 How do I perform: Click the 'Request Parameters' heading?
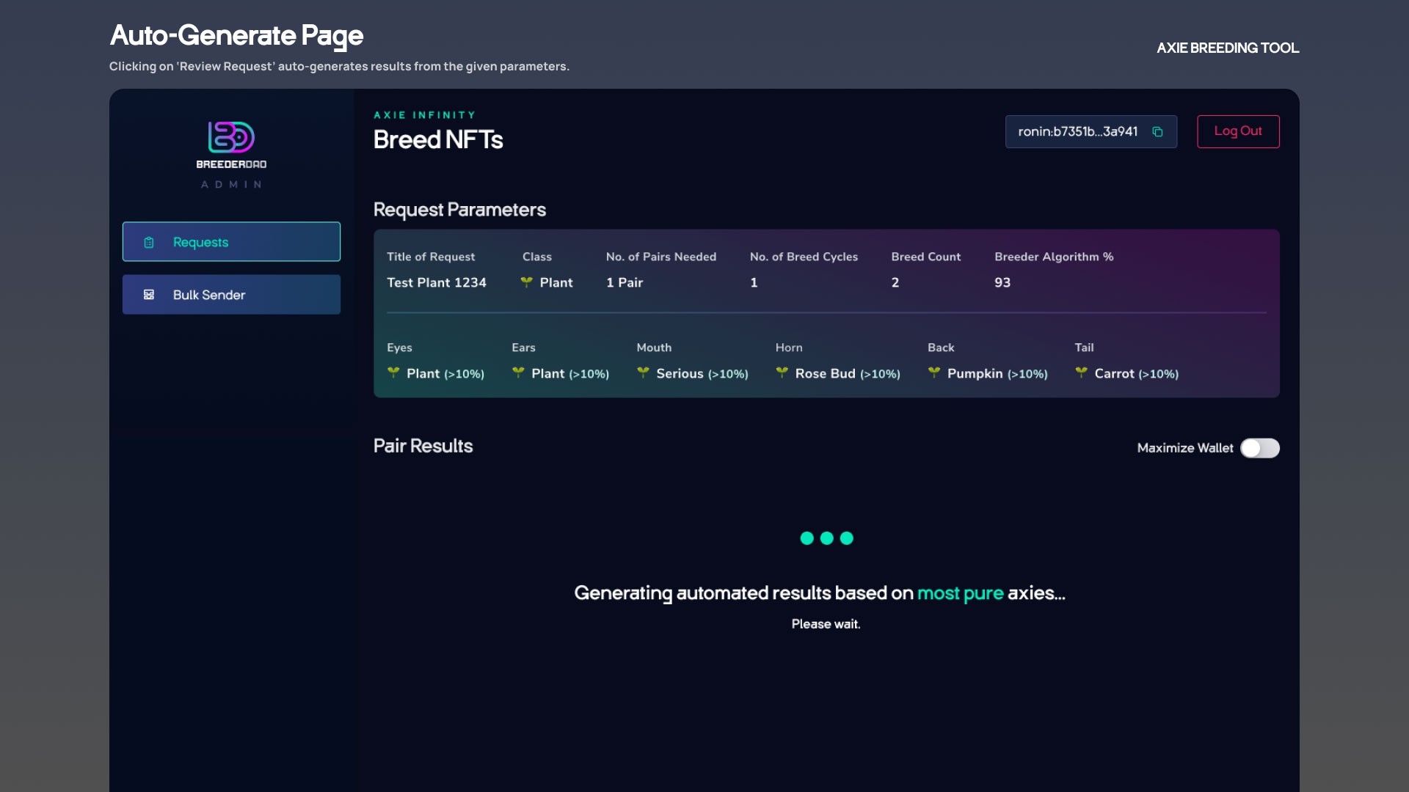(x=459, y=210)
